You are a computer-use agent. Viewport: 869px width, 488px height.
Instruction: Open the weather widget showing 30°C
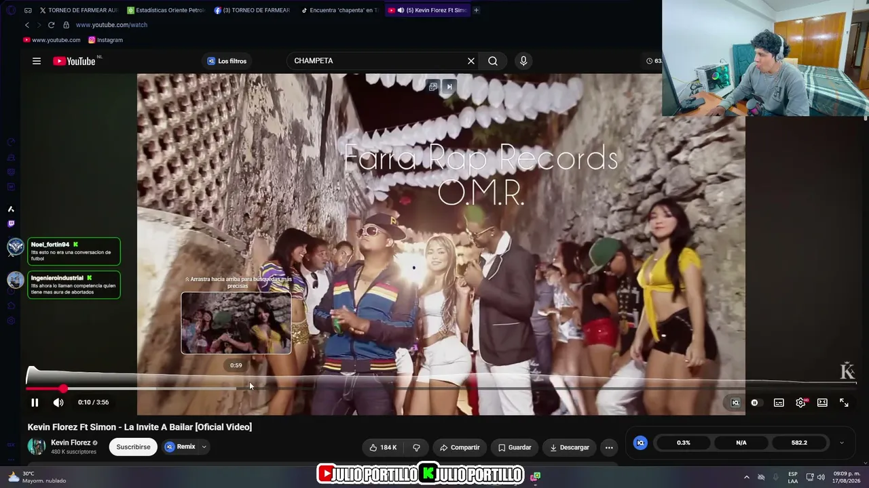[x=37, y=477]
